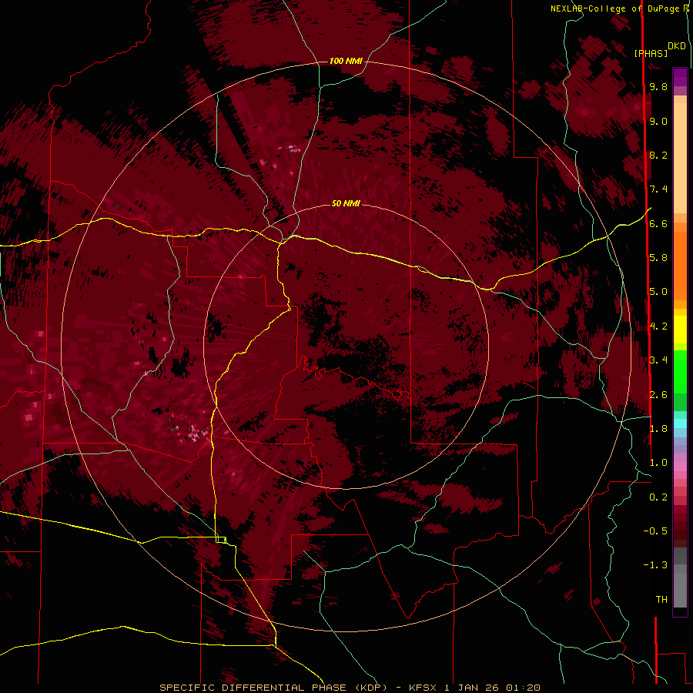Click the -1.3 scale value
This screenshot has height=693, width=693.
(x=655, y=565)
